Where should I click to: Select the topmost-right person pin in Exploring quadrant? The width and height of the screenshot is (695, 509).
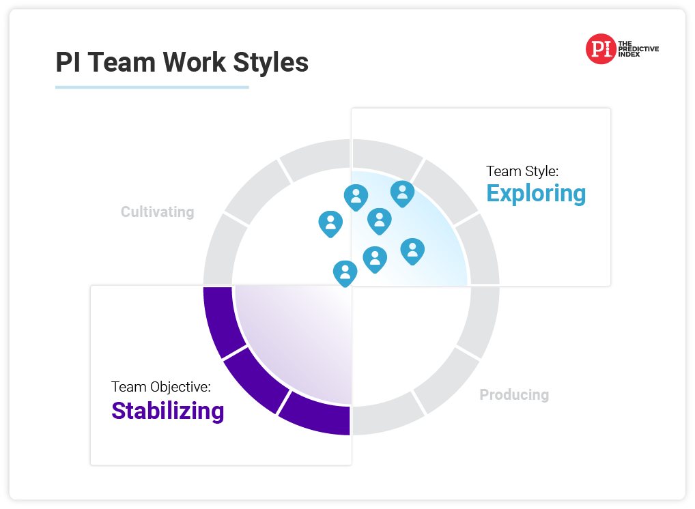[x=402, y=194]
